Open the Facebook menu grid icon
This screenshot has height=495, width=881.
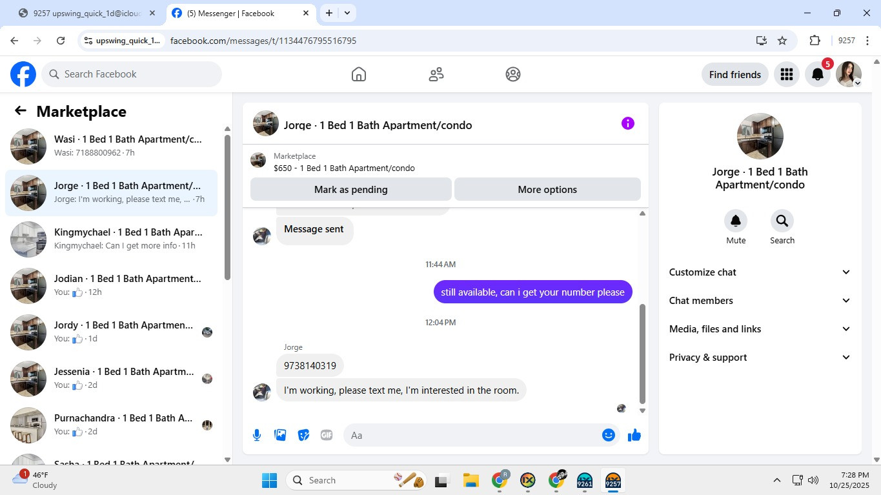click(x=786, y=74)
